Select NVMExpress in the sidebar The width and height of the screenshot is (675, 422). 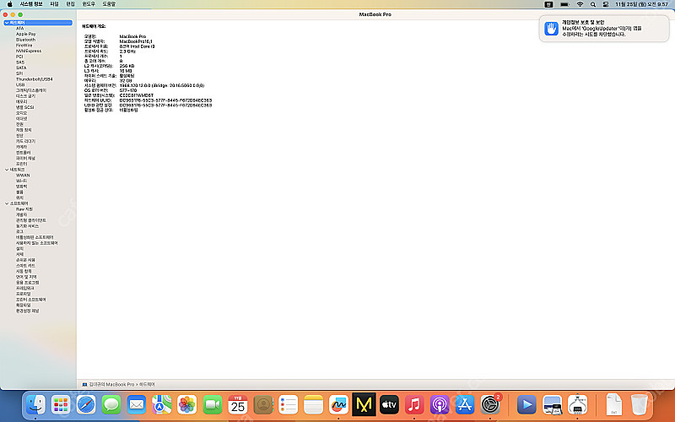29,51
